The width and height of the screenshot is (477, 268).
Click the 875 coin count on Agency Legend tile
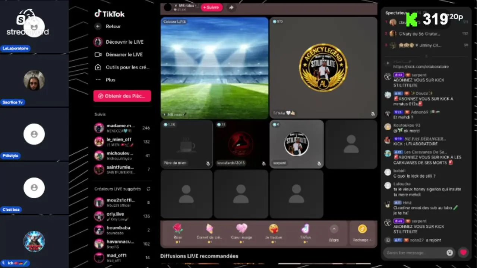278,22
